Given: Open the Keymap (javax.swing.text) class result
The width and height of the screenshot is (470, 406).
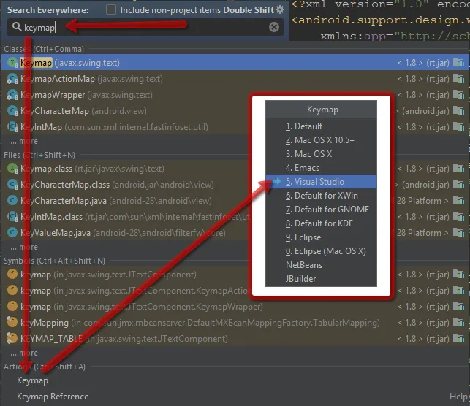Looking at the screenshot, I should point(235,63).
